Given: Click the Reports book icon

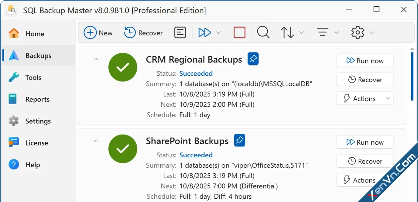Looking at the screenshot, I should pyautogui.click(x=13, y=99).
